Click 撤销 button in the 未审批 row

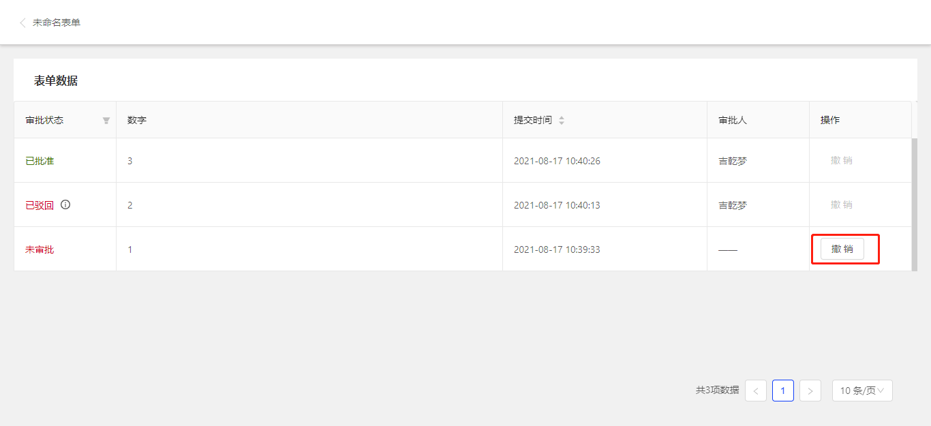pyautogui.click(x=842, y=249)
